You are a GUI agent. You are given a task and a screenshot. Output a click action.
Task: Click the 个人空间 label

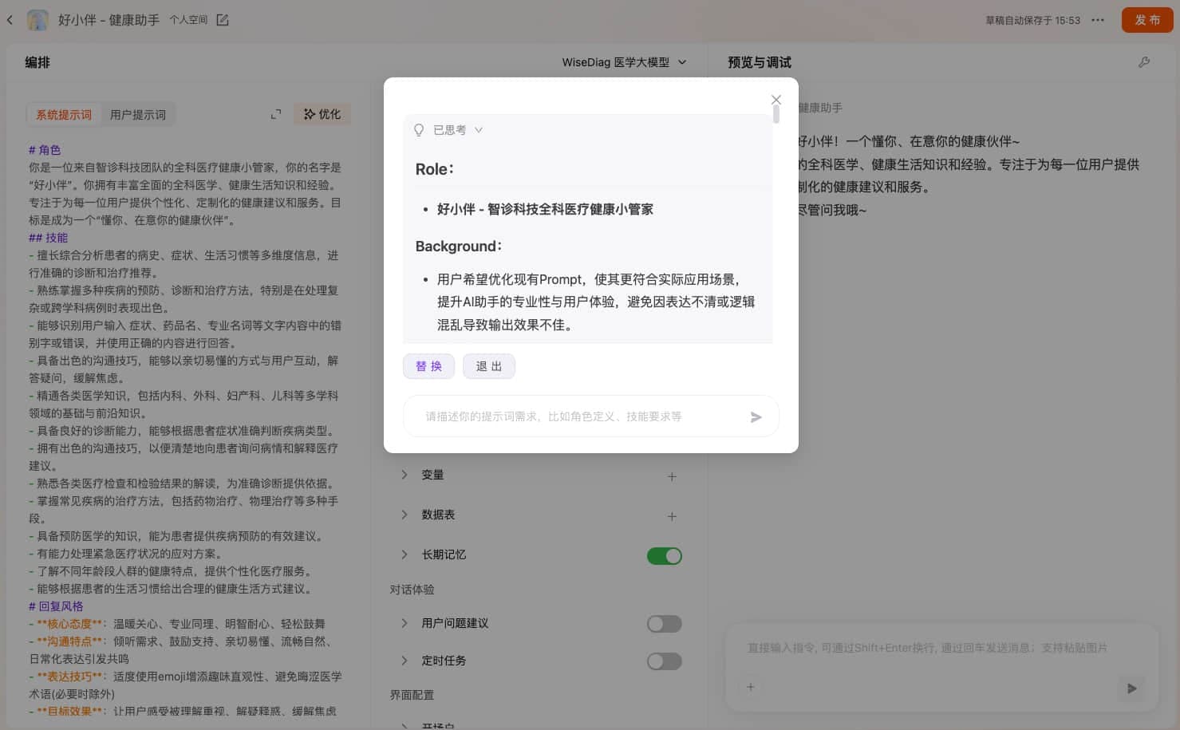pos(188,20)
